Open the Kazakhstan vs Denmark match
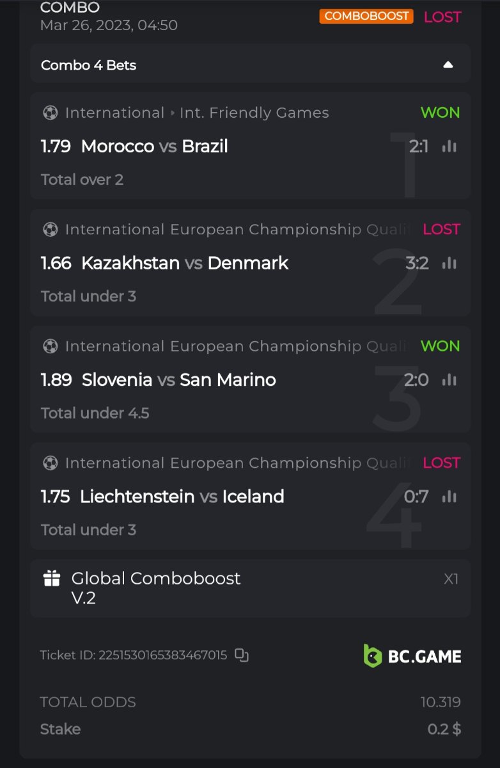500x768 pixels. click(185, 263)
